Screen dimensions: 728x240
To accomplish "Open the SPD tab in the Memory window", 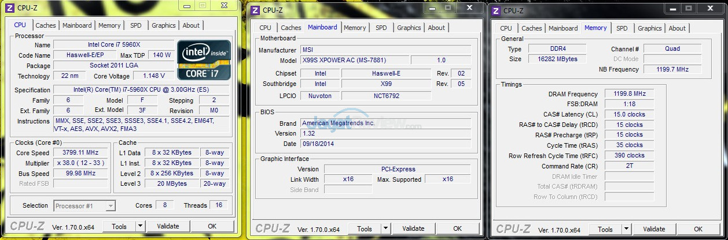I will pyautogui.click(x=622, y=28).
